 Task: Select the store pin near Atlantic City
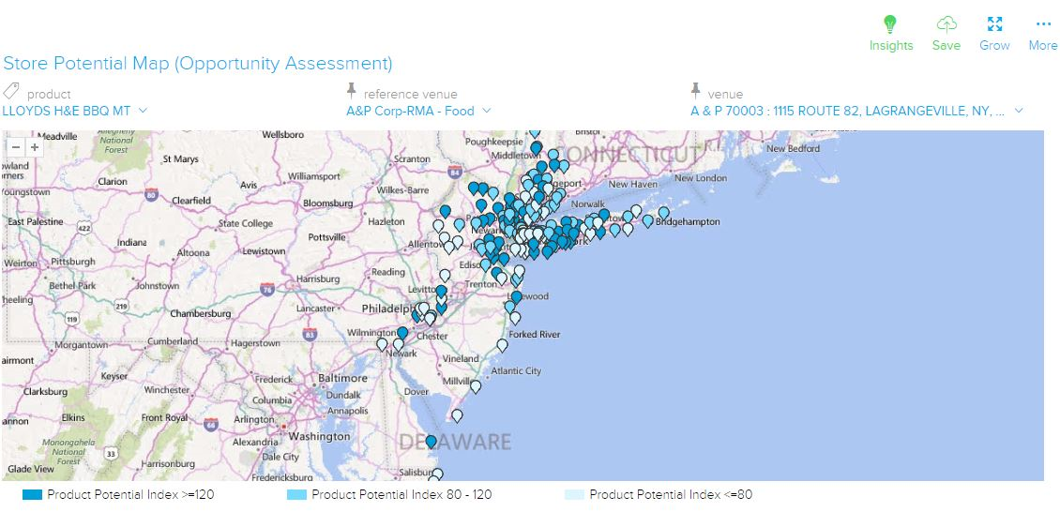click(x=502, y=345)
